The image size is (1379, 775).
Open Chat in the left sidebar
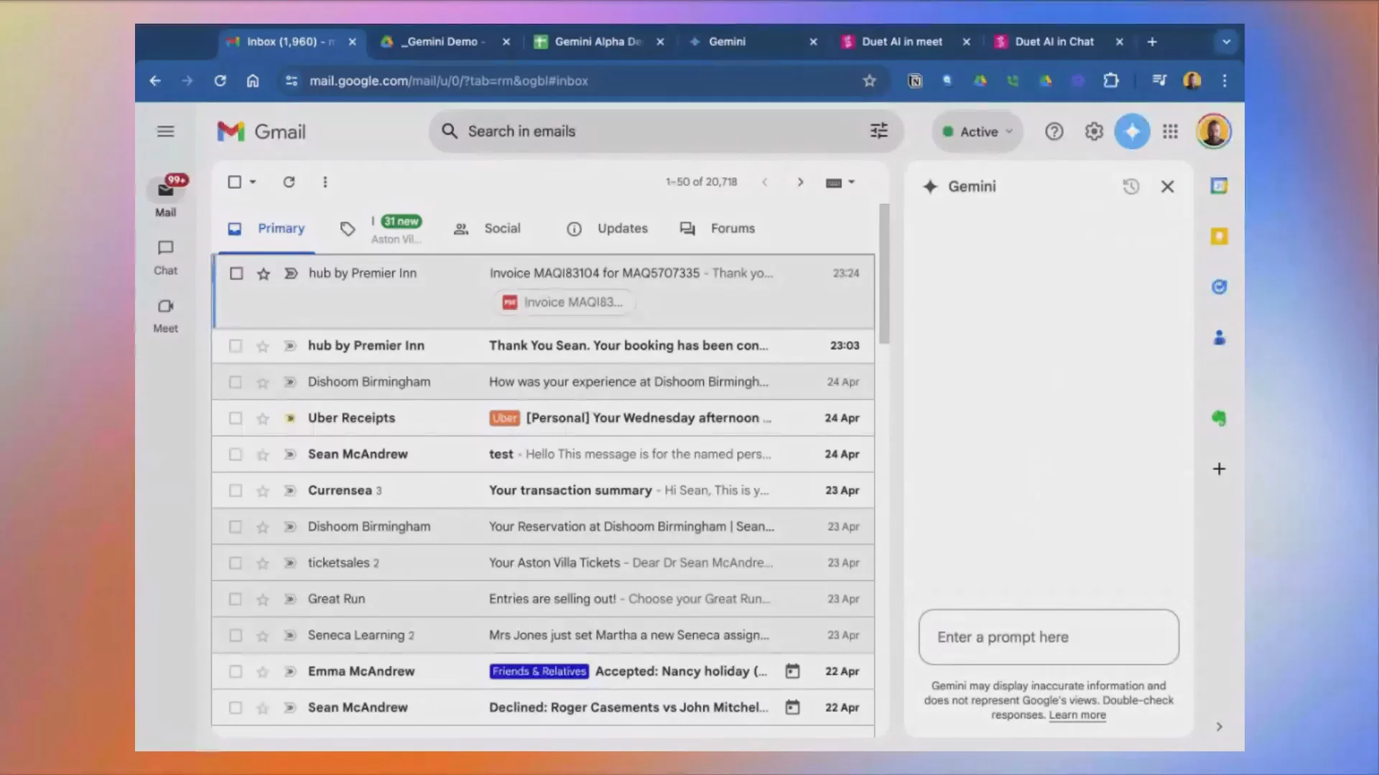pos(165,257)
